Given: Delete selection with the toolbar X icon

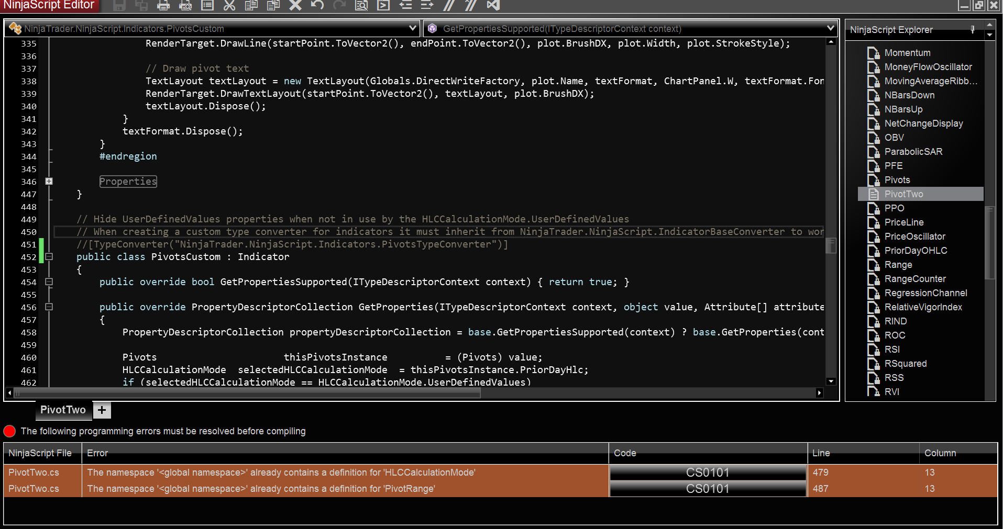Looking at the screenshot, I should (295, 6).
